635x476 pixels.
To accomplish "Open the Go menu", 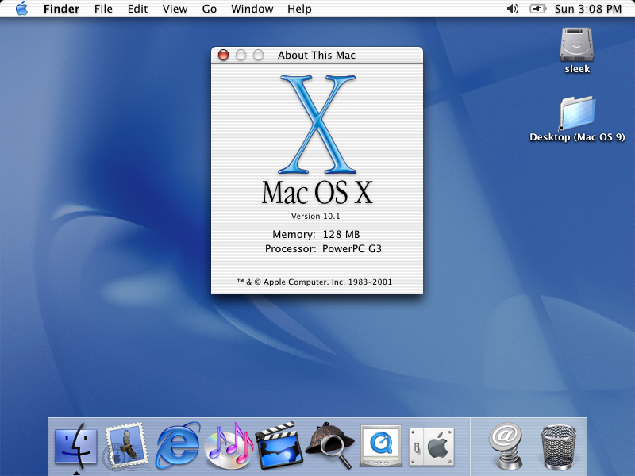I will [x=210, y=9].
